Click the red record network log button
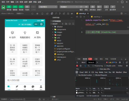 [77, 66]
